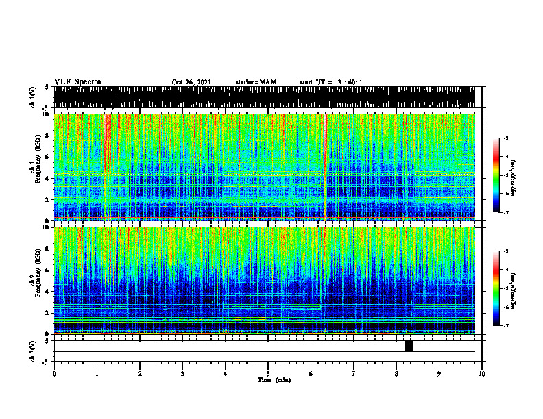Click the black pulse in the ch.3 trace
The width and height of the screenshot is (543, 419).
coord(409,346)
